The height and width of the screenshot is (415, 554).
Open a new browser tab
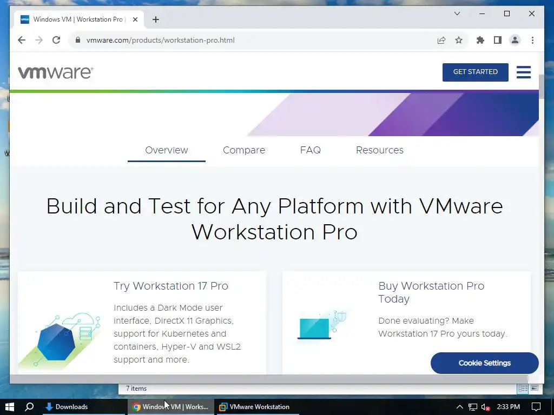[156, 19]
